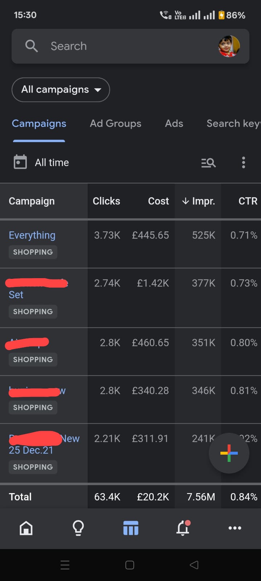The image size is (261, 581).
Task: Sort by the Cost column header
Action: pos(158,201)
